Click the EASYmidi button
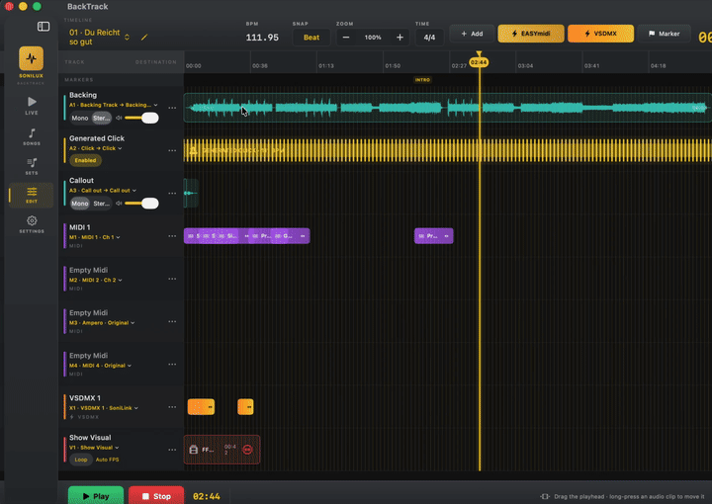Viewport: 712px width, 504px height. click(531, 34)
